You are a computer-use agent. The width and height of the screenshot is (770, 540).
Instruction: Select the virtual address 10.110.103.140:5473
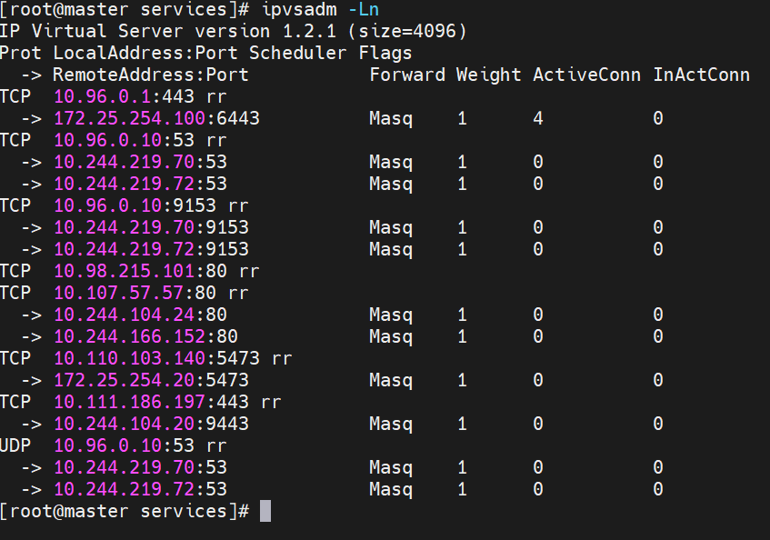point(156,358)
